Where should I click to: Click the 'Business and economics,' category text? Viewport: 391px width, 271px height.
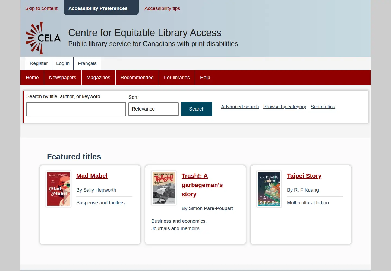pos(179,221)
